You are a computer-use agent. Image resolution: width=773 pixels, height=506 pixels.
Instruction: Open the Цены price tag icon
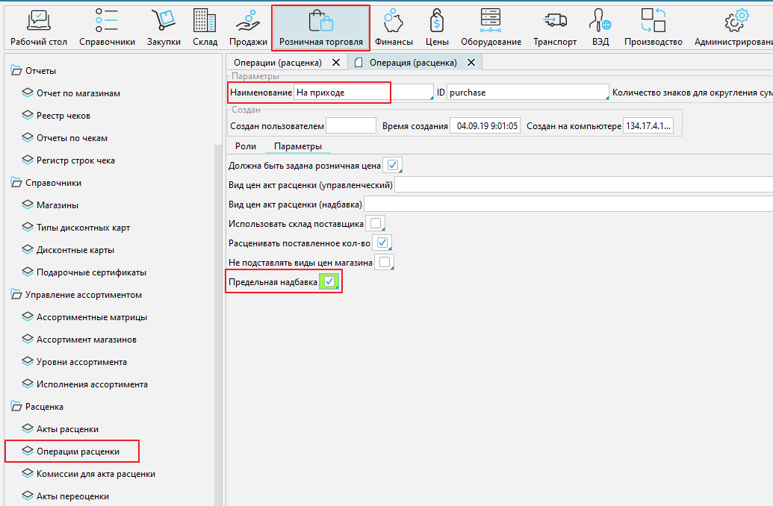[x=437, y=21]
